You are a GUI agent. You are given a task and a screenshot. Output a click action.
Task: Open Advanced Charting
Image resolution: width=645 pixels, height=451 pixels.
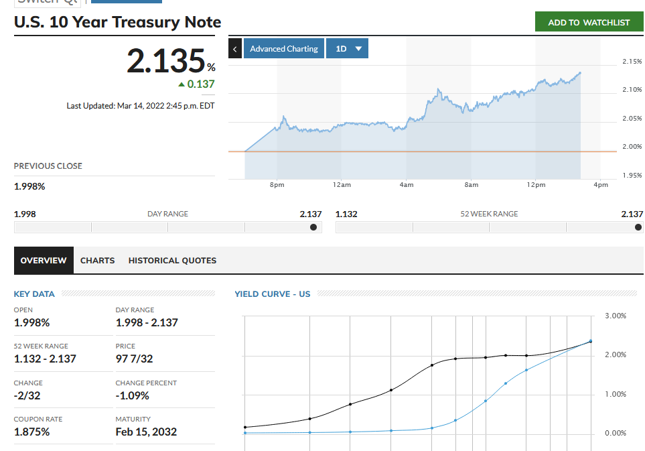(284, 48)
